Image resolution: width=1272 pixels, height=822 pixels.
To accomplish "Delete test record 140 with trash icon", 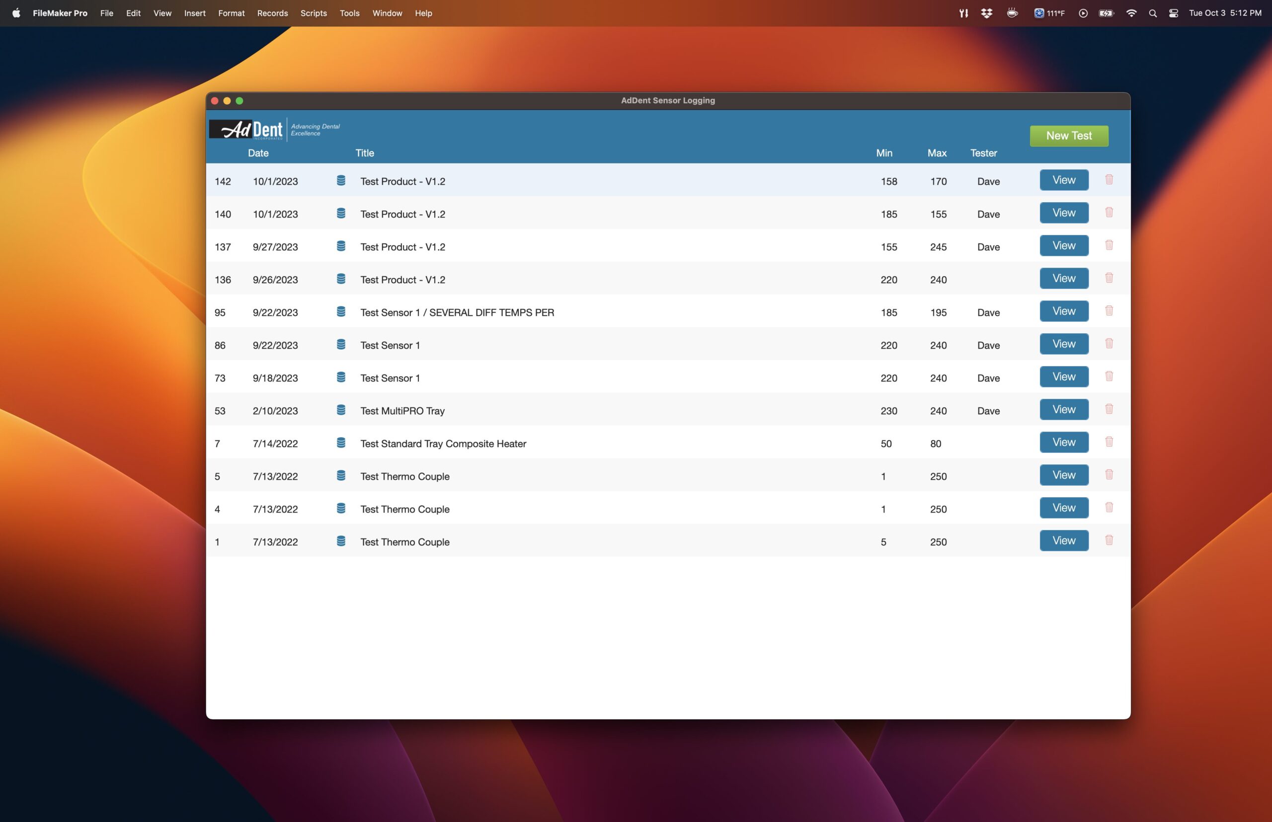I will 1109,213.
